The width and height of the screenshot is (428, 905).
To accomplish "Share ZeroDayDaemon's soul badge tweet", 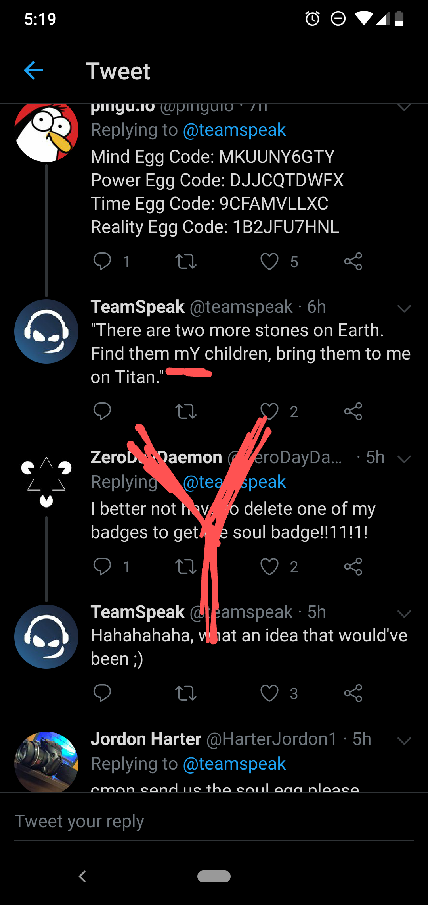I will (353, 566).
